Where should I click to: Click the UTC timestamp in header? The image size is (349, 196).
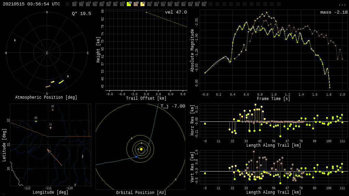pyautogui.click(x=31, y=4)
